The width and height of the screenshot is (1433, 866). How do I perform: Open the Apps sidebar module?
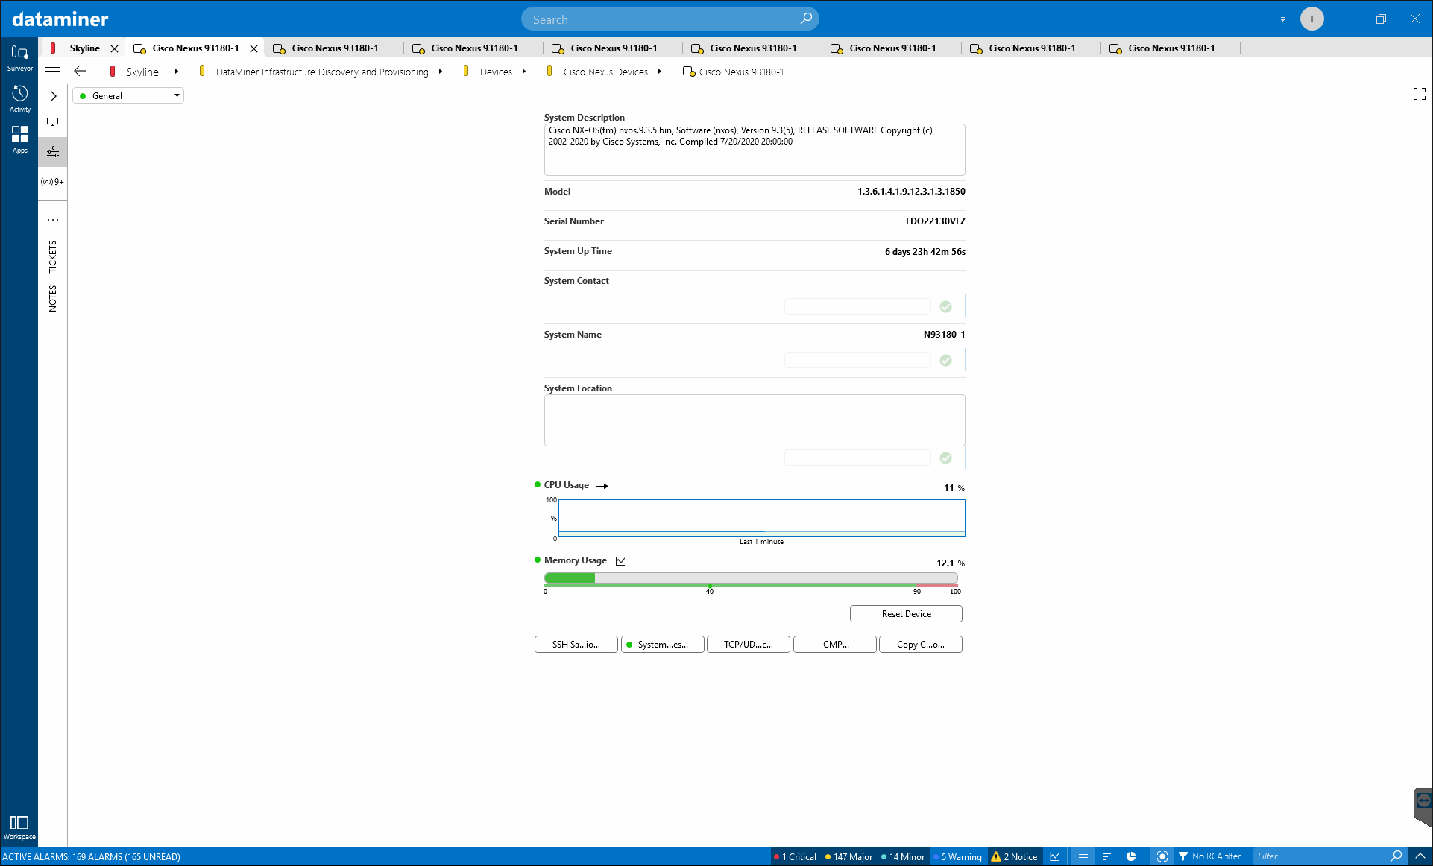19,139
